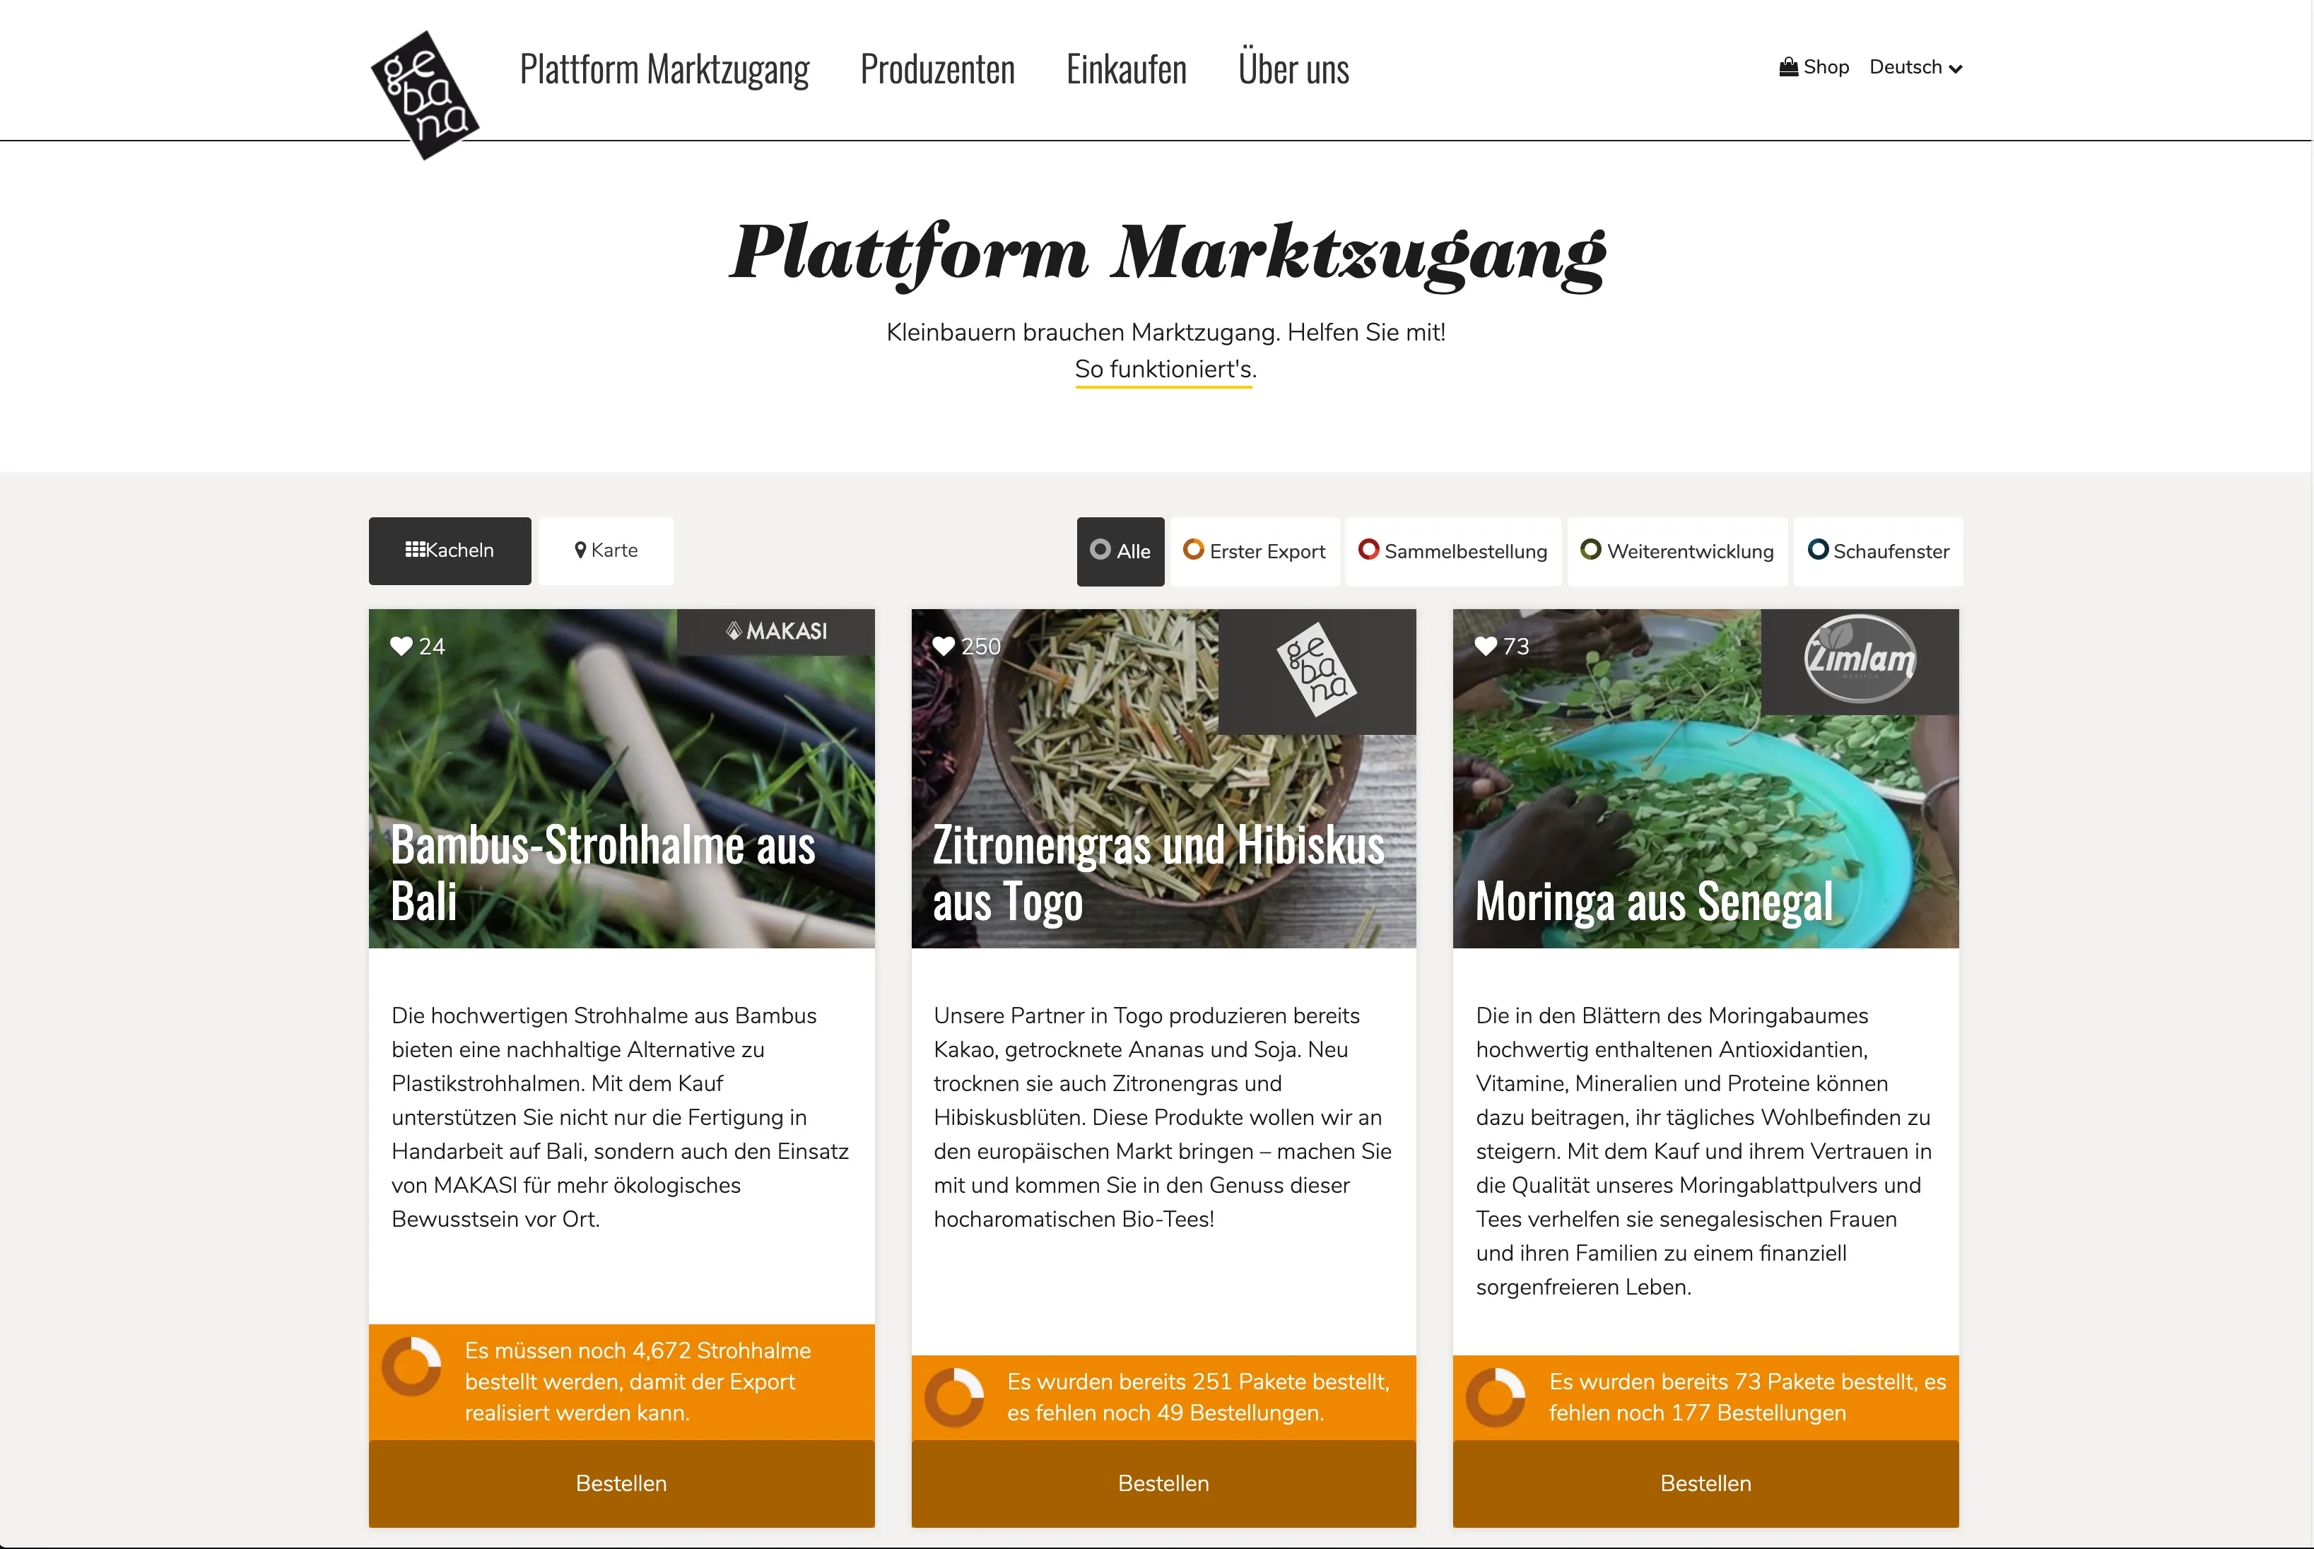Viewport: 2314px width, 1549px height.
Task: Select the Sammelbestellung filter
Action: [x=1453, y=551]
